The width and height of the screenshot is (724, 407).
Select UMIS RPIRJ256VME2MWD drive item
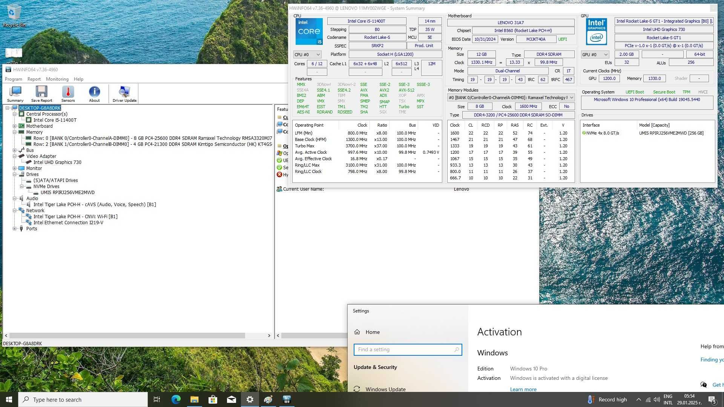pyautogui.click(x=67, y=193)
